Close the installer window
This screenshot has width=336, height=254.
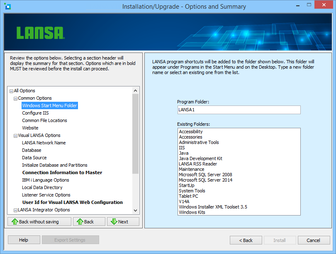[324, 5]
